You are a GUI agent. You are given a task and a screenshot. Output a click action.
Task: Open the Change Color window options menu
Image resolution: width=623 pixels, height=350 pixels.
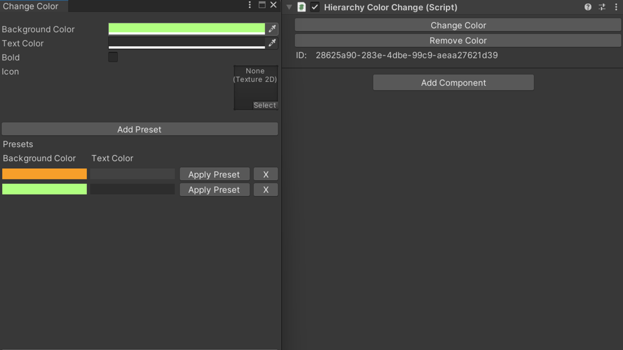250,5
